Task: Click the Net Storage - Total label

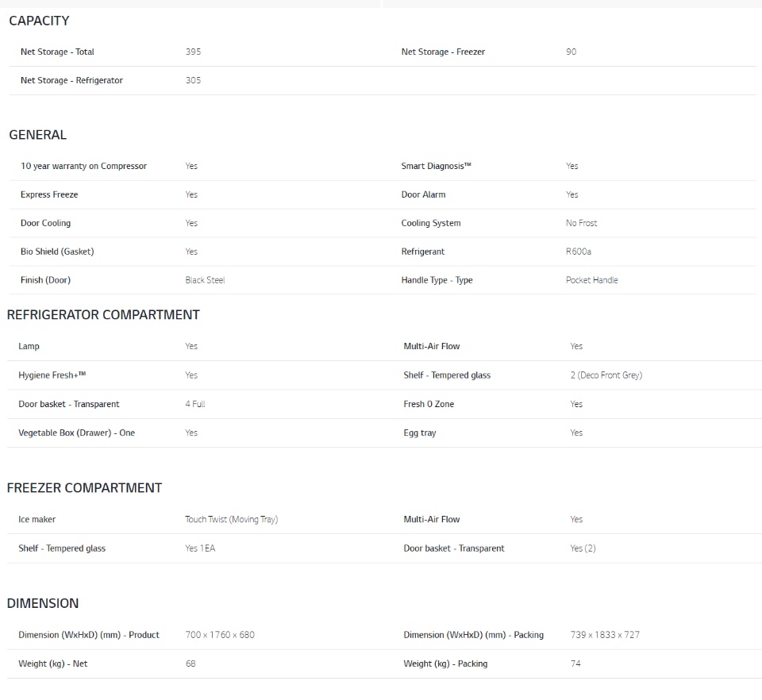Action: 57,52
